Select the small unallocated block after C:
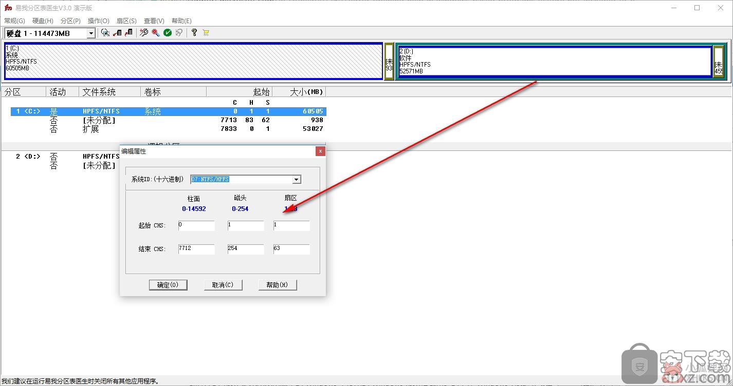Image resolution: width=733 pixels, height=386 pixels. (x=389, y=61)
